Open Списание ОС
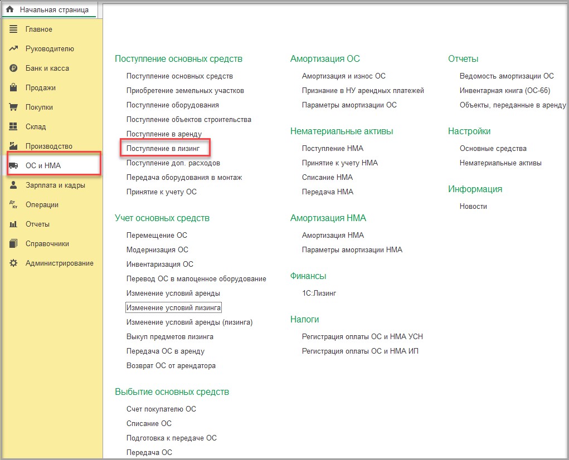Image resolution: width=569 pixels, height=460 pixels. point(149,424)
